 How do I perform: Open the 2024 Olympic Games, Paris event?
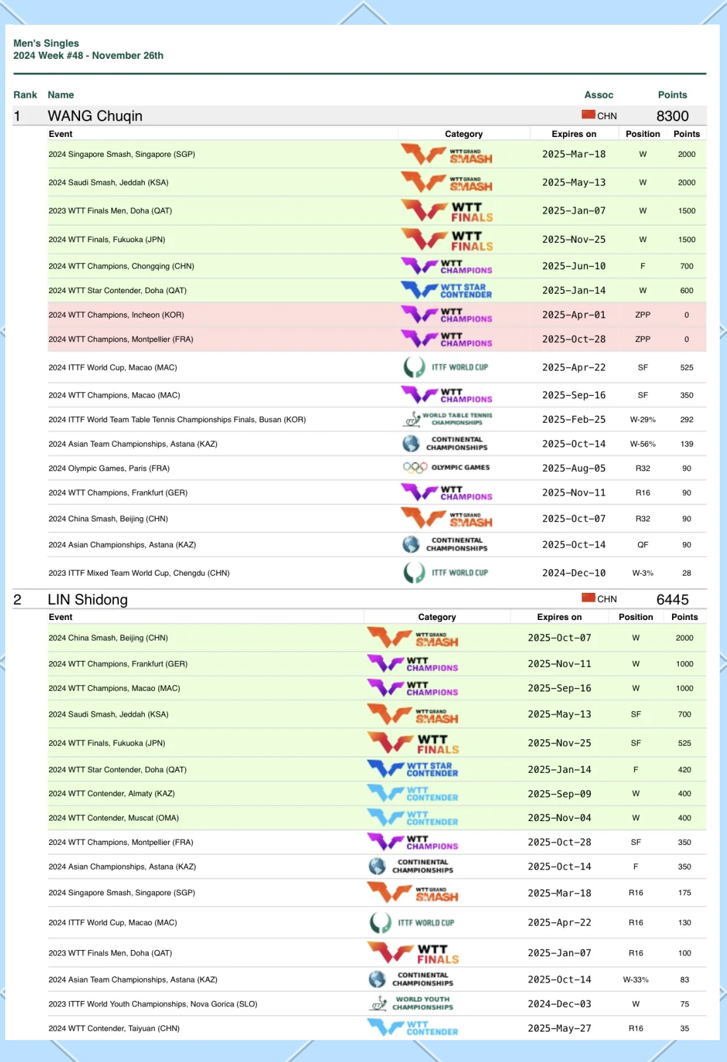click(108, 468)
